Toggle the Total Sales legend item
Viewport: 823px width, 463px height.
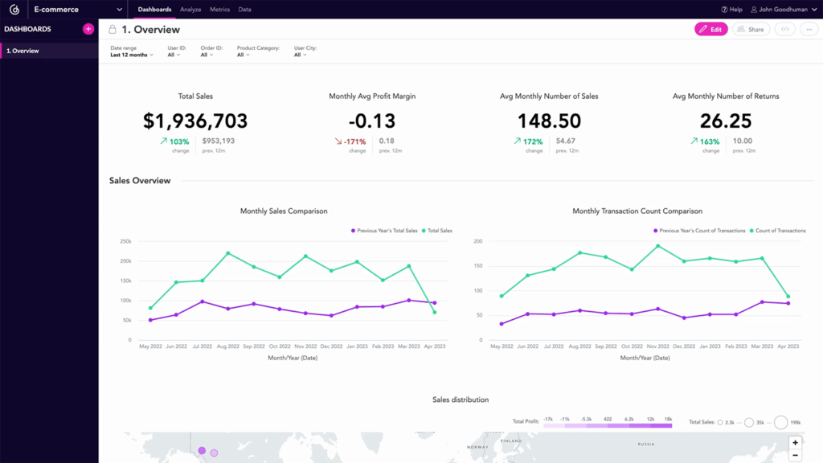point(436,231)
